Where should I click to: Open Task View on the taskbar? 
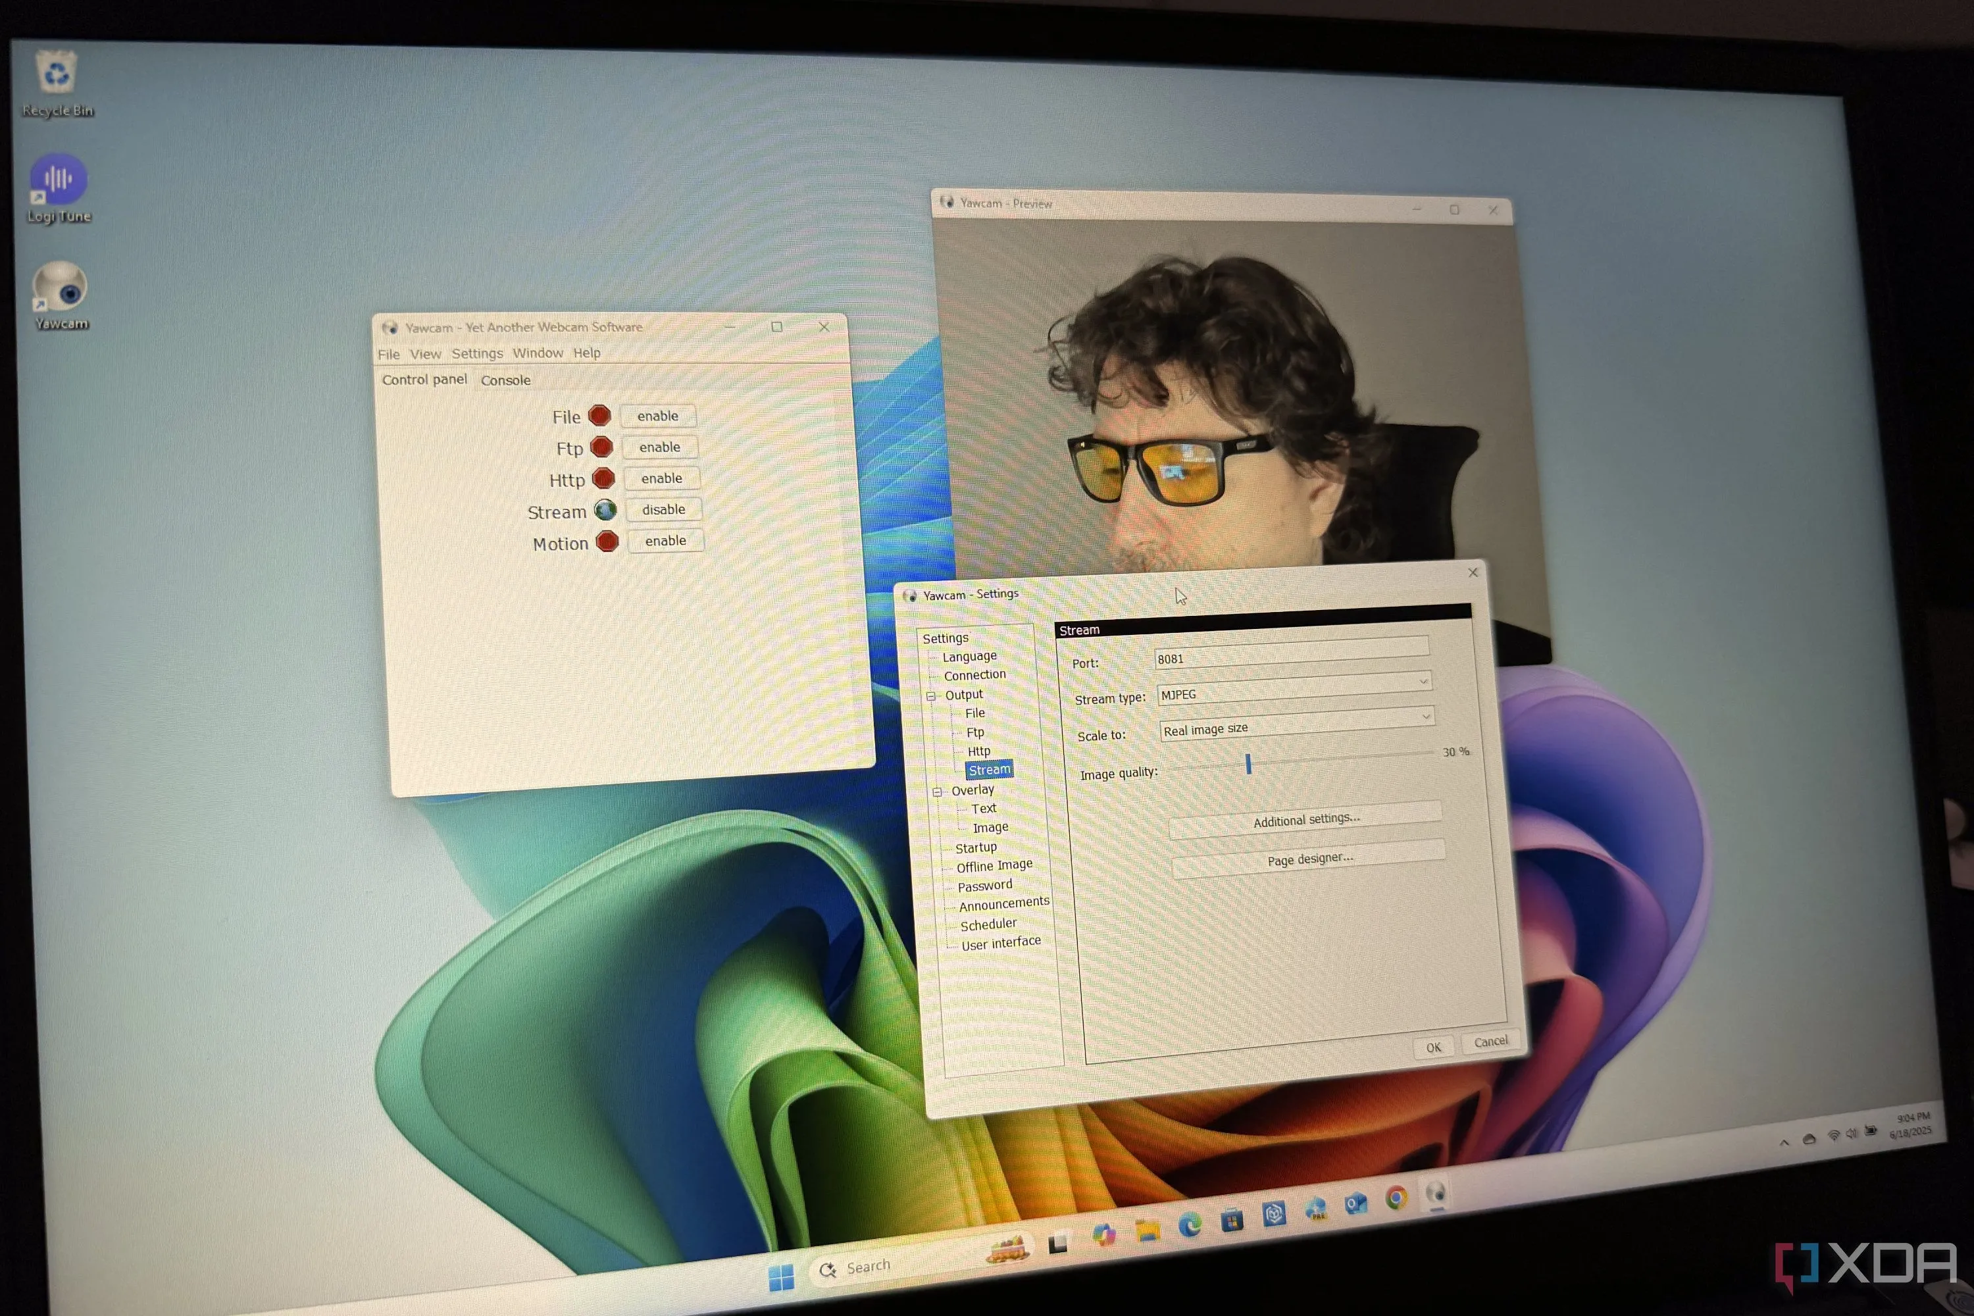(1057, 1244)
